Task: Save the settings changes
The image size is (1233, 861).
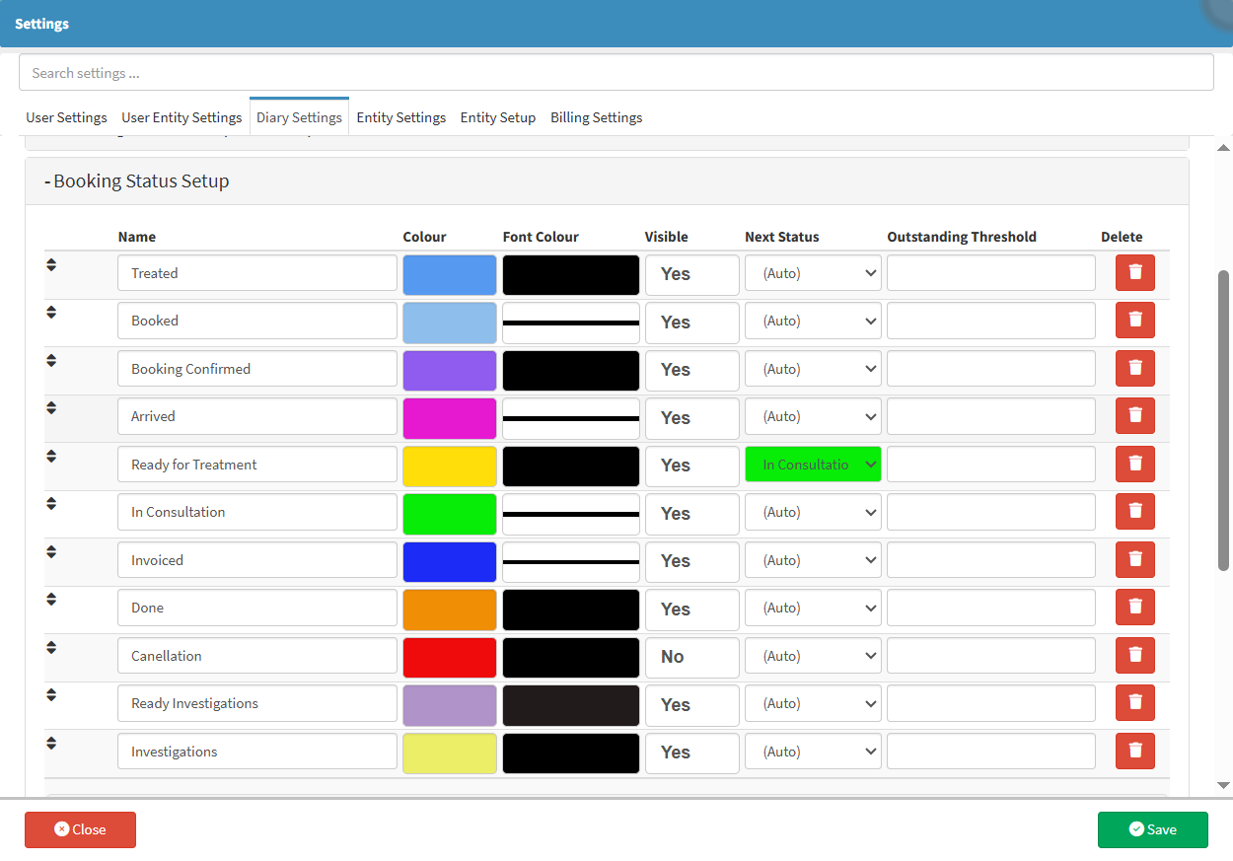Action: [1152, 829]
